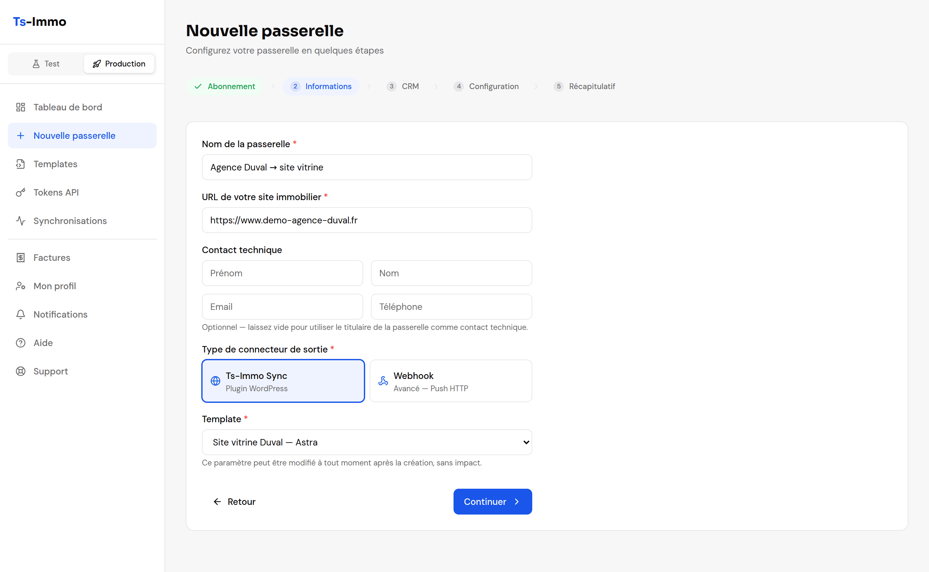The image size is (929, 572).
Task: Switch environment to Test
Action: point(46,64)
